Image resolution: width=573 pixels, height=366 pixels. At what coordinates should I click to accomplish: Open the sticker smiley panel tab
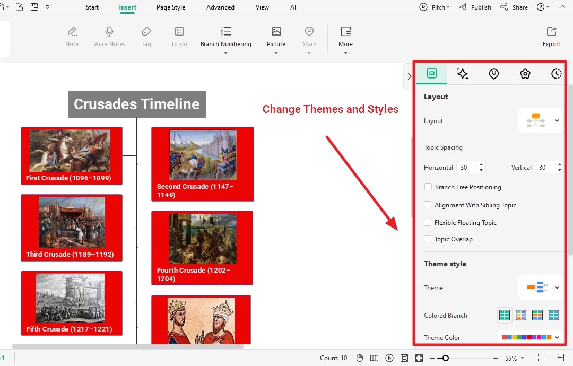click(494, 74)
